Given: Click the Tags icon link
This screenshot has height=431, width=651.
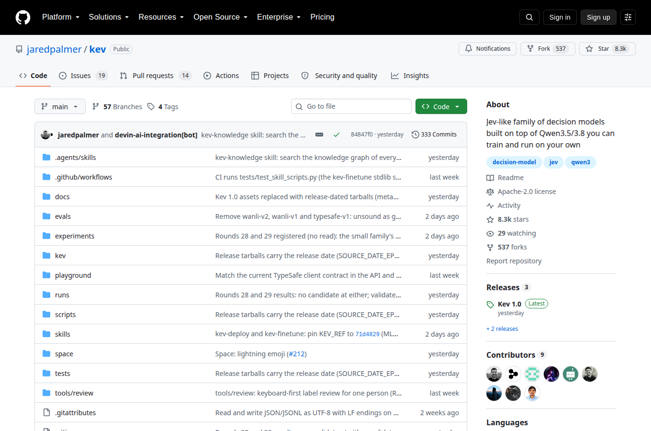Looking at the screenshot, I should pyautogui.click(x=163, y=107).
